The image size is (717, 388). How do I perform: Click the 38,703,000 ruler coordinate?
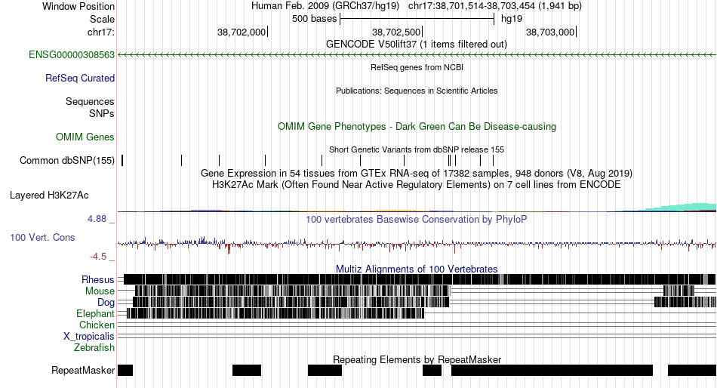pos(550,32)
